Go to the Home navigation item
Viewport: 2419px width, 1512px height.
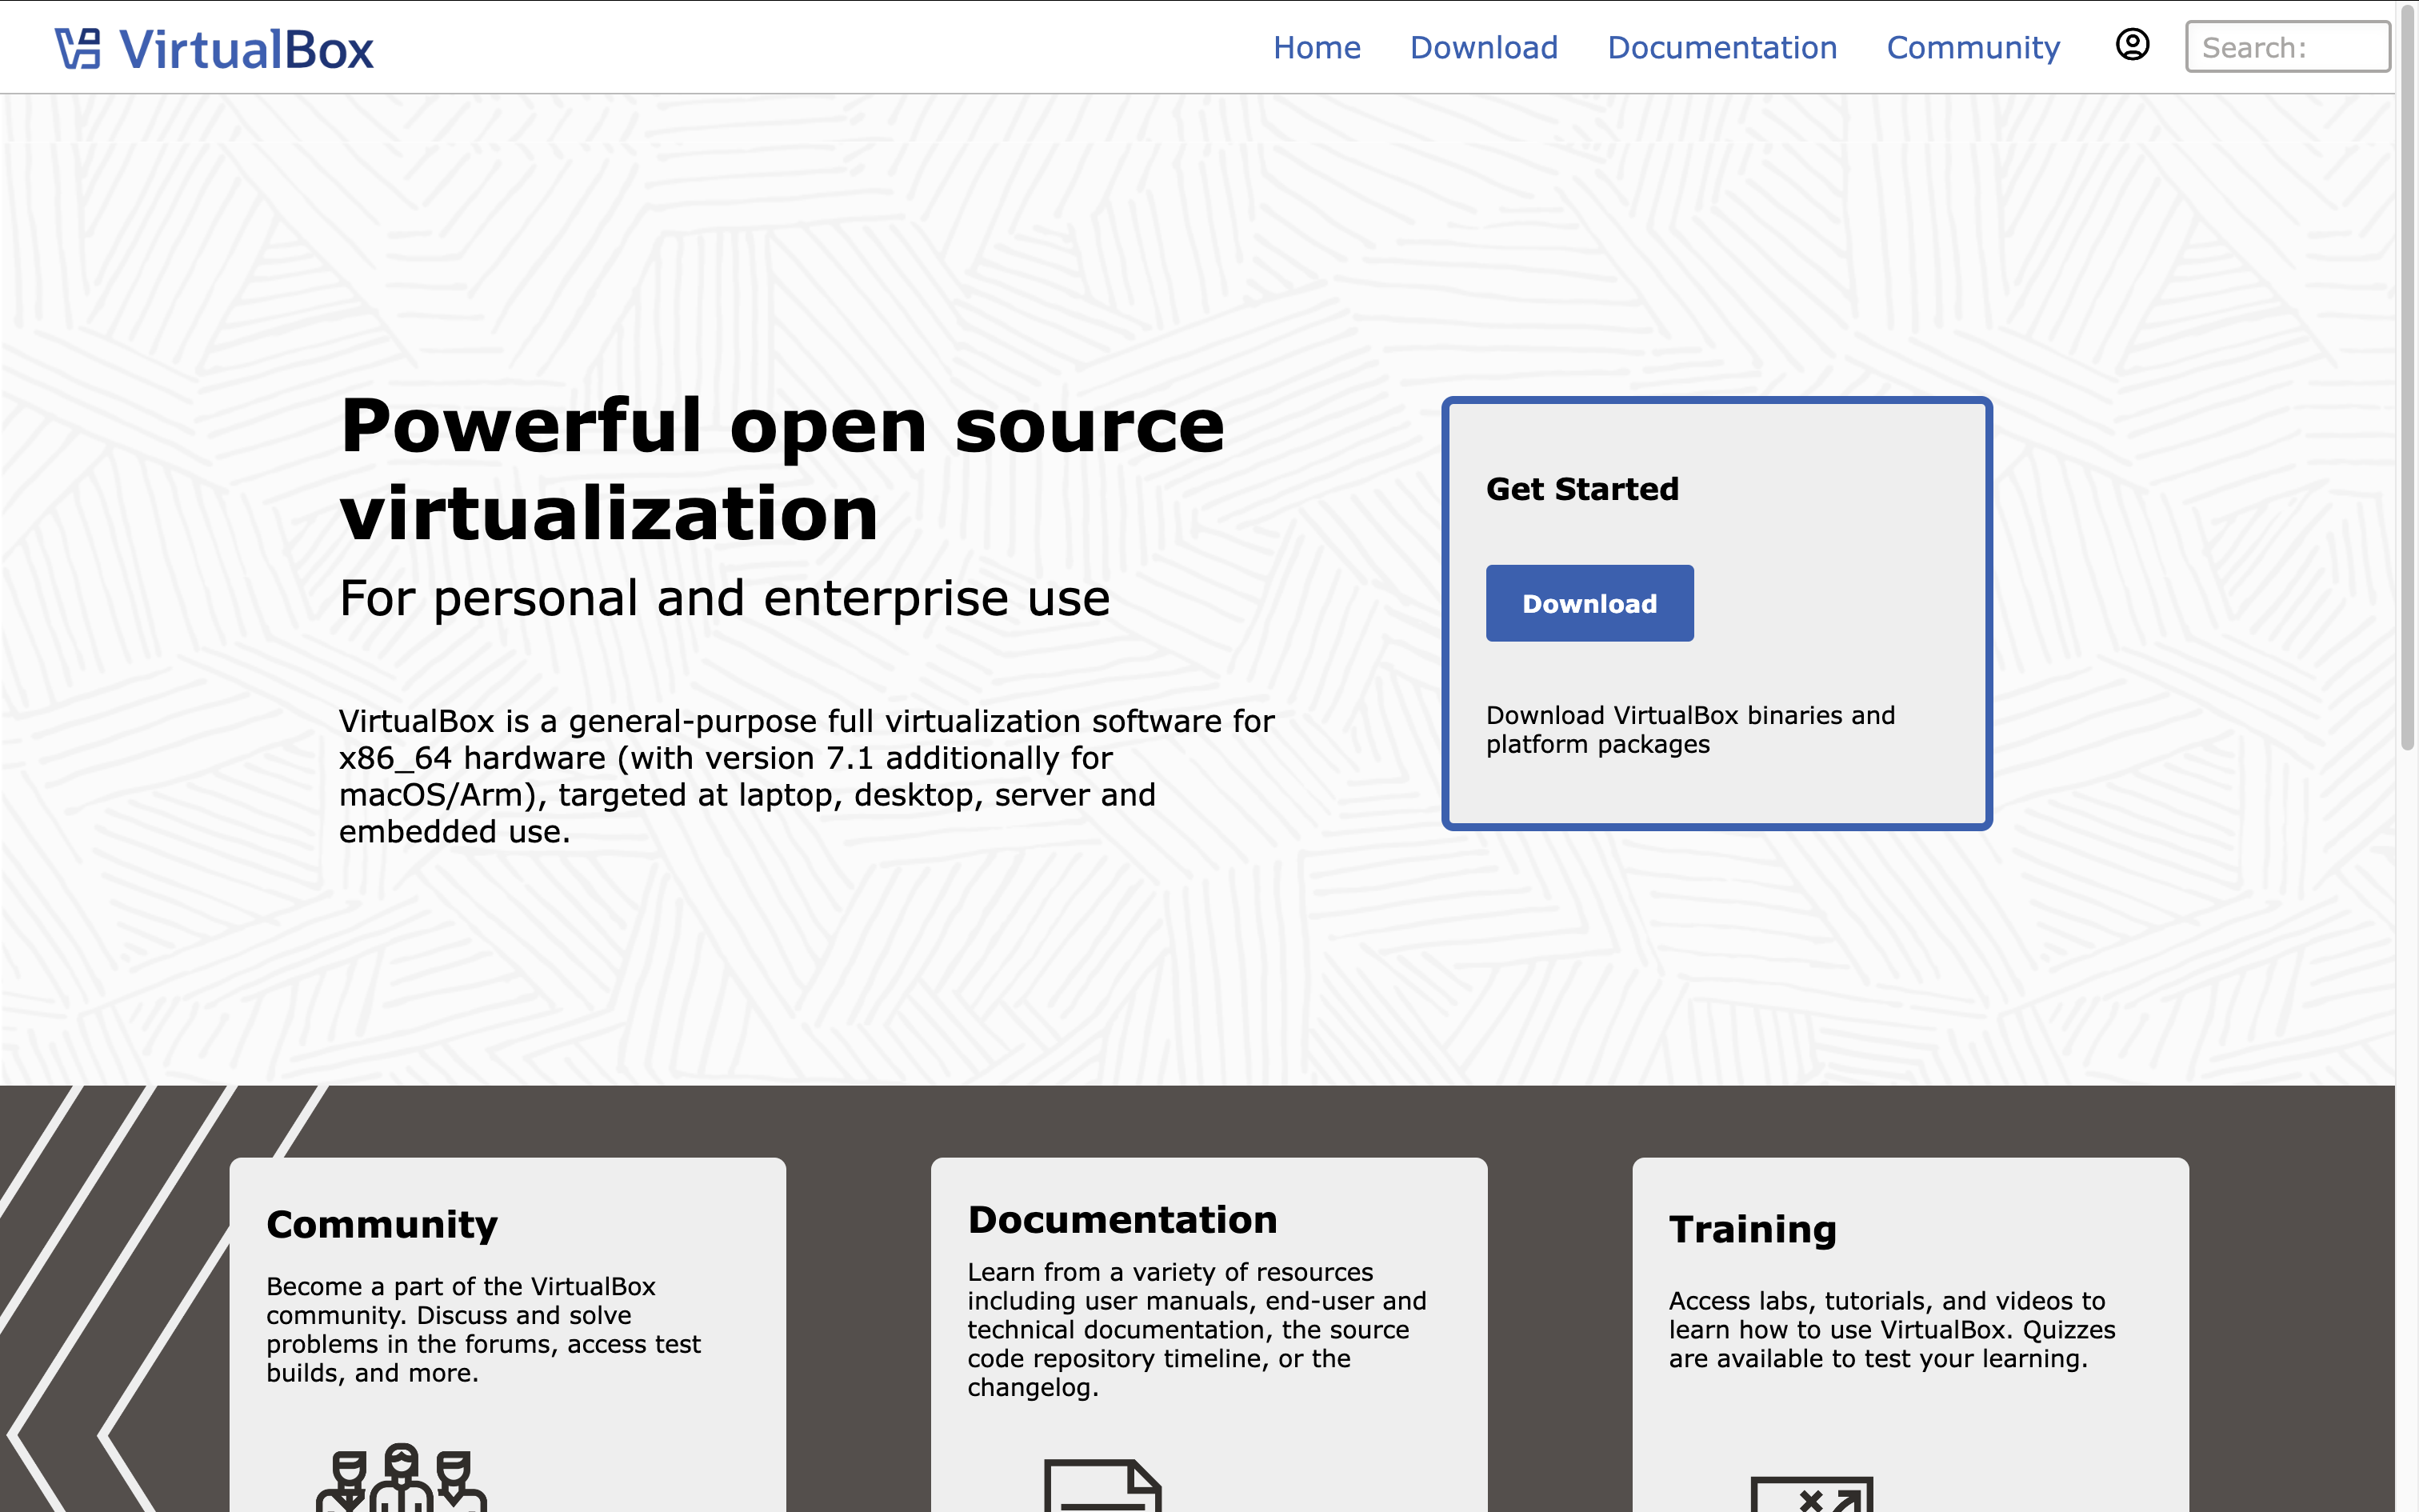pyautogui.click(x=1317, y=47)
